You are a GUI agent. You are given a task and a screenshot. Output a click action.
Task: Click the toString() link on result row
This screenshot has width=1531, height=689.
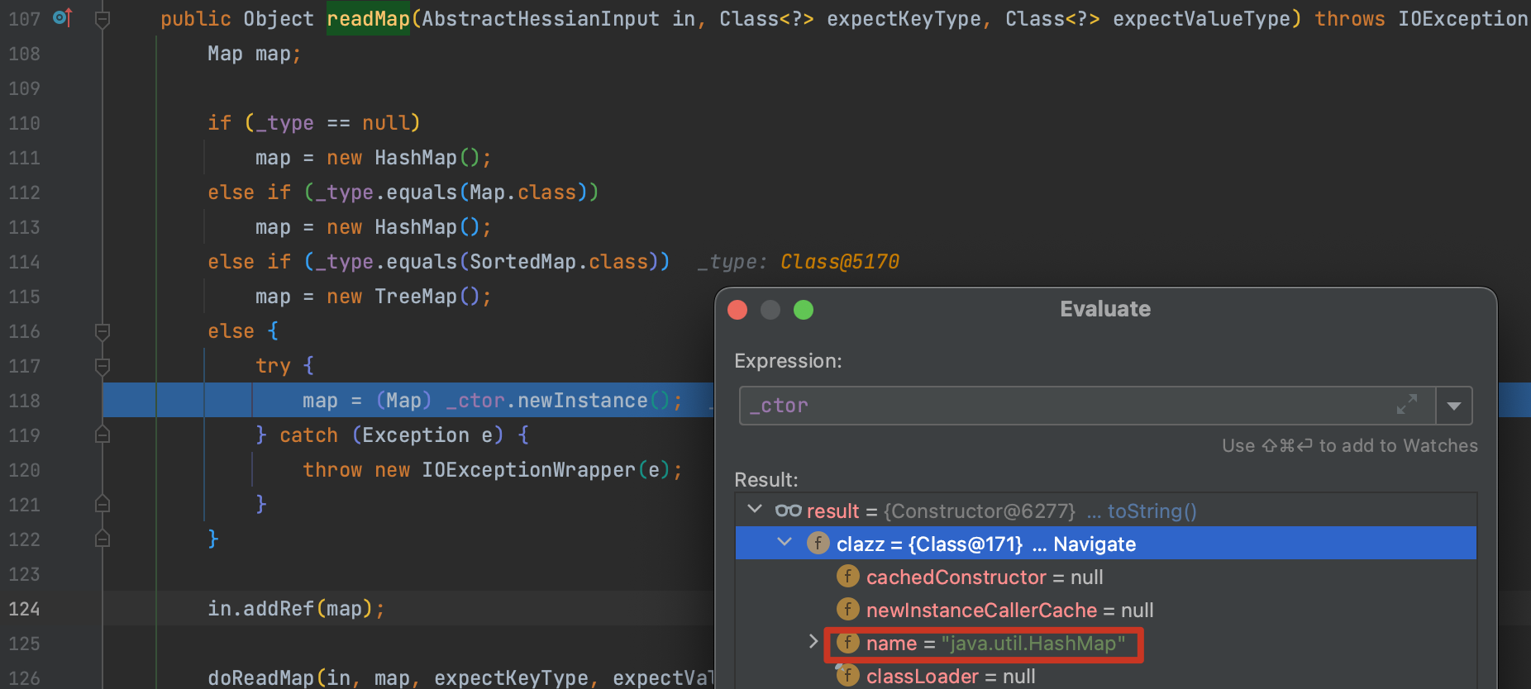tap(1152, 511)
